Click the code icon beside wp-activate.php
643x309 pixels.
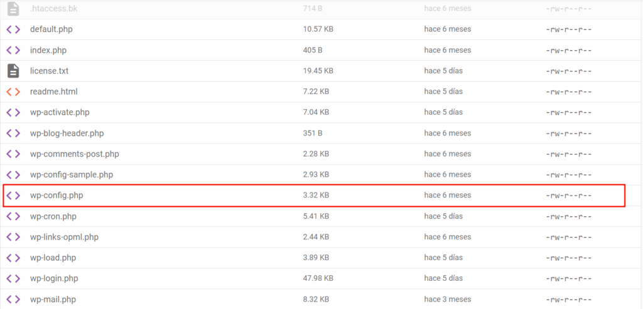click(13, 113)
